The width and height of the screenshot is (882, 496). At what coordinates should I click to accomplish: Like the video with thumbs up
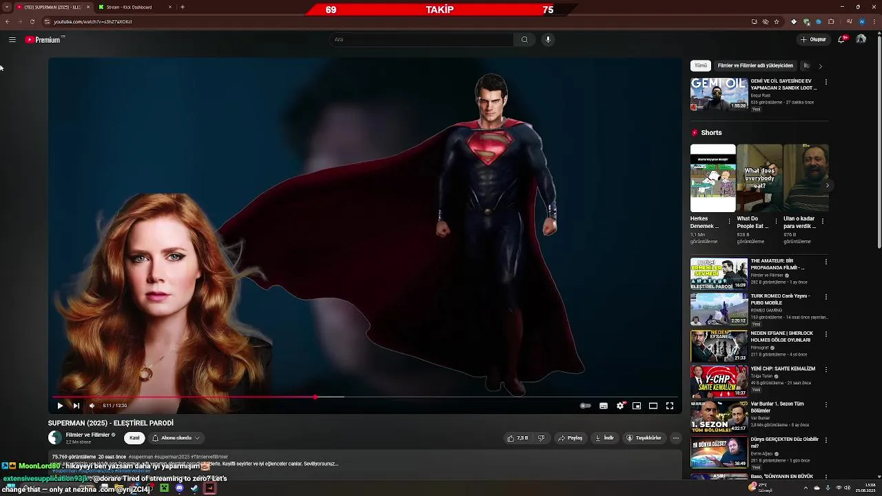[517, 438]
